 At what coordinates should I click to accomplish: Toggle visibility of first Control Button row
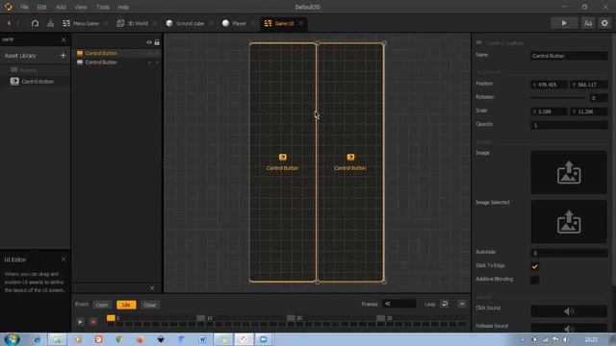pos(149,53)
